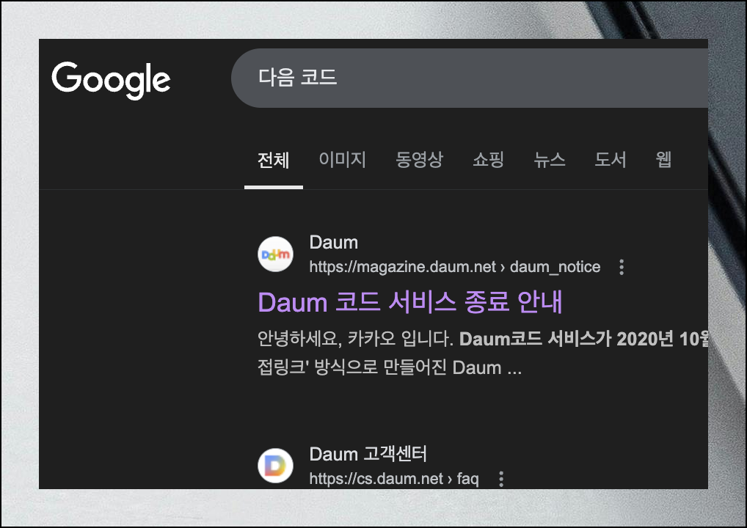
Task: Open three-dot menu beside magazine.daum.net result
Action: coord(622,267)
